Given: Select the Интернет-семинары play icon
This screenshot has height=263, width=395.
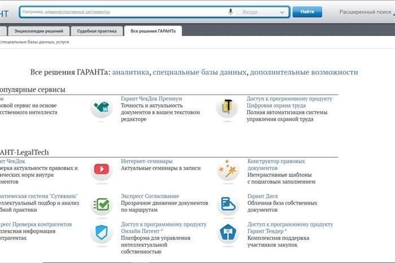Looking at the screenshot, I should pos(102,170).
